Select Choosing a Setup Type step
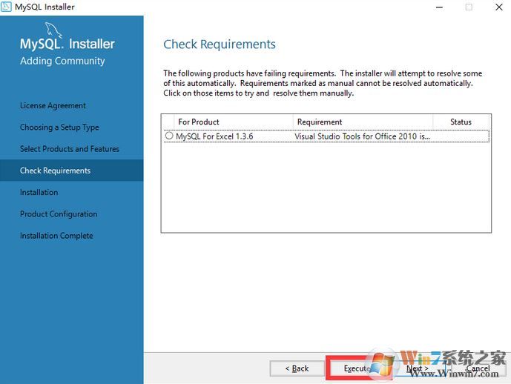 59,128
